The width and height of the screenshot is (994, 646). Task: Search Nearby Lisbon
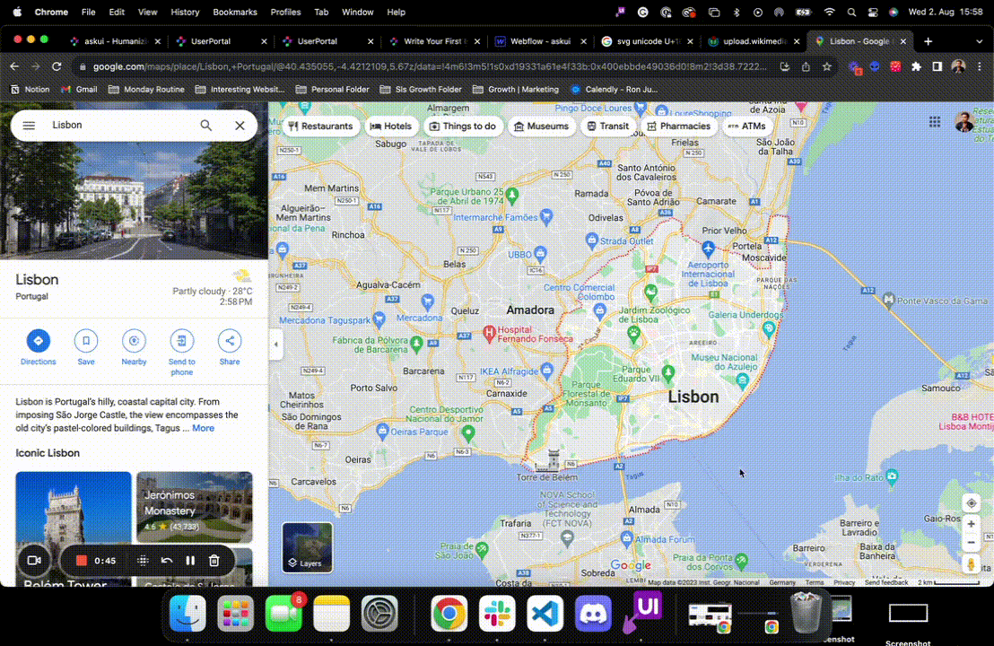point(134,347)
